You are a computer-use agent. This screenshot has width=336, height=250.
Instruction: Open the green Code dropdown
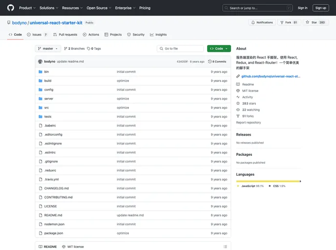coord(218,49)
